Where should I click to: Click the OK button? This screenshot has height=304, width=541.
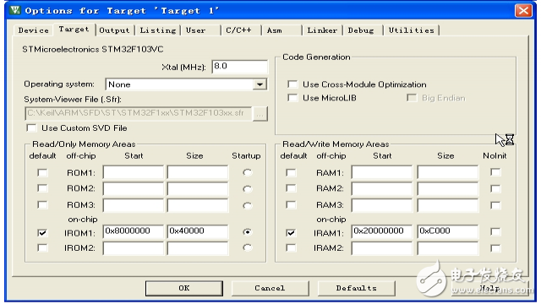(x=184, y=288)
